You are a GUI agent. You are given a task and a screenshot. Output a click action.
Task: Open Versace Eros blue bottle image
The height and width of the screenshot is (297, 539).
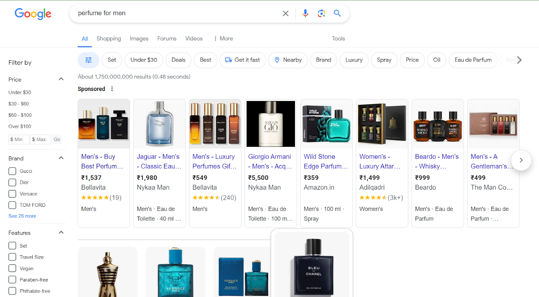point(176,272)
